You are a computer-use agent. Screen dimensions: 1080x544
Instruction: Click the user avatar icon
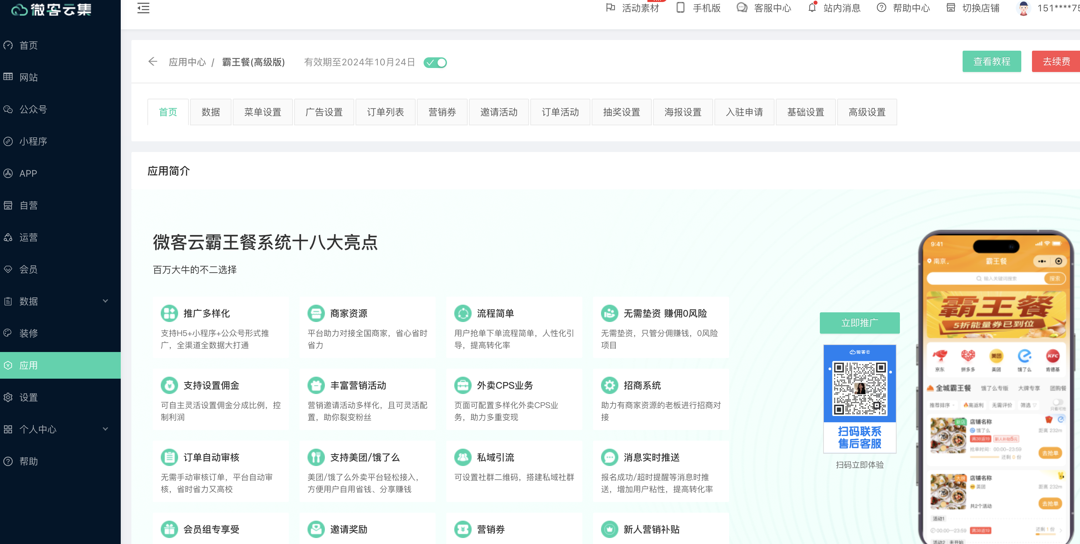(x=1023, y=8)
